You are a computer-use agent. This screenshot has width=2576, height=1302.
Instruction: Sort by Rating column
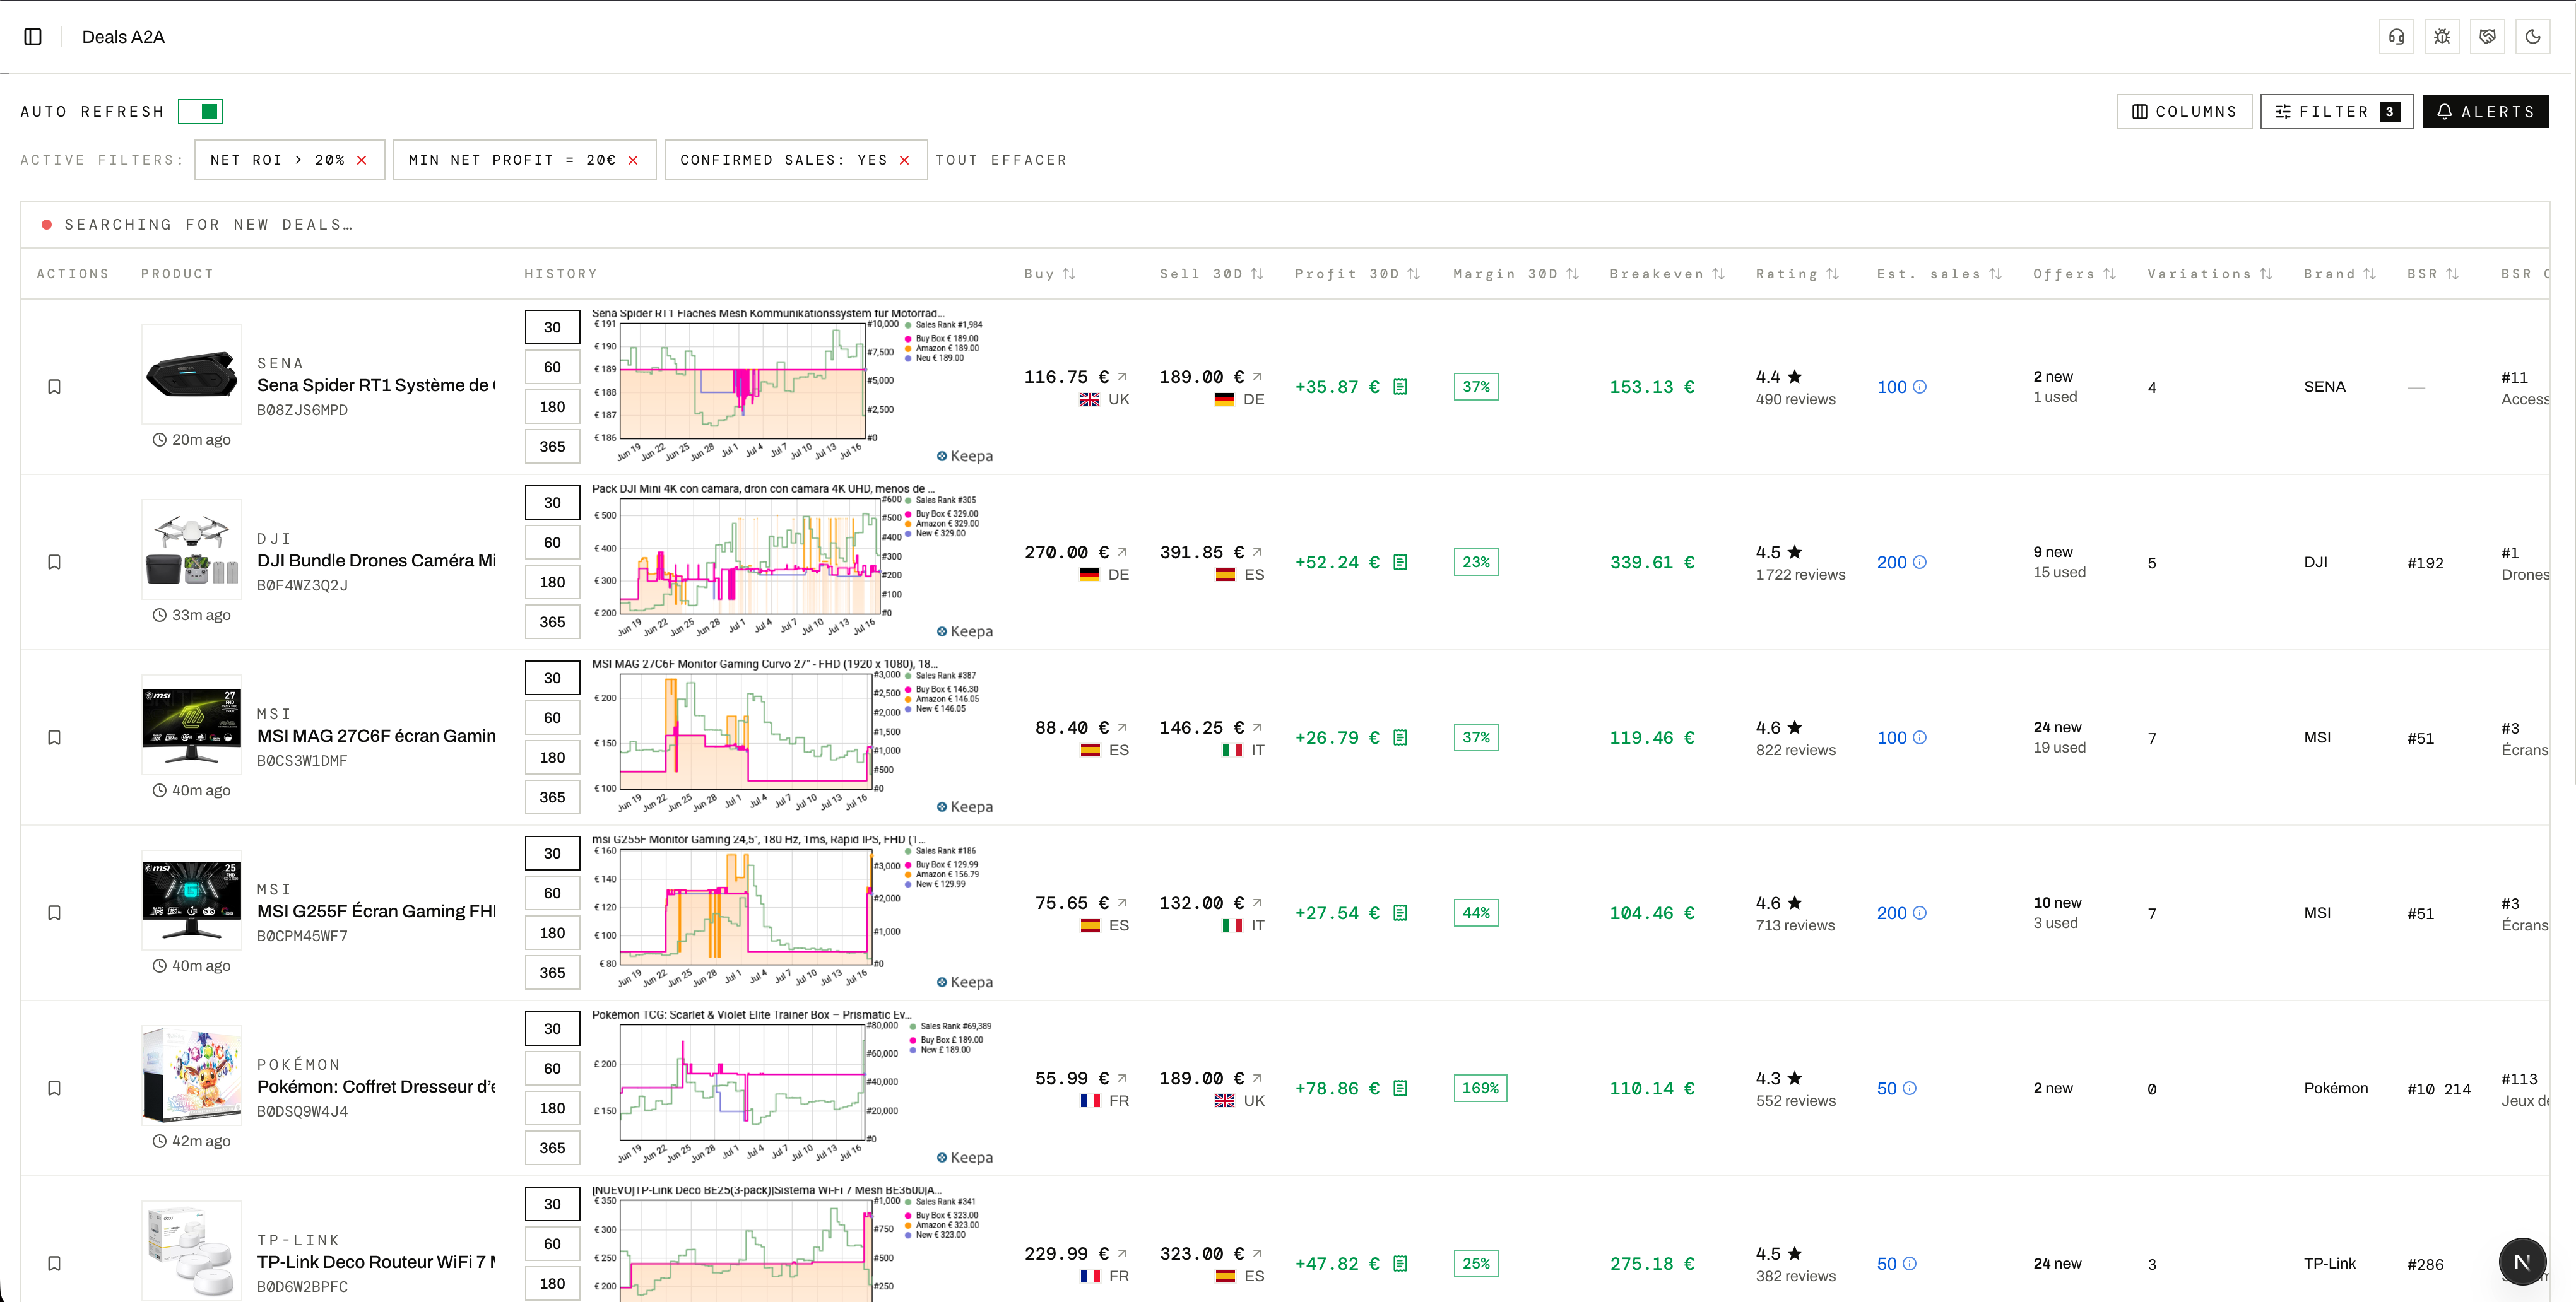click(x=1797, y=274)
